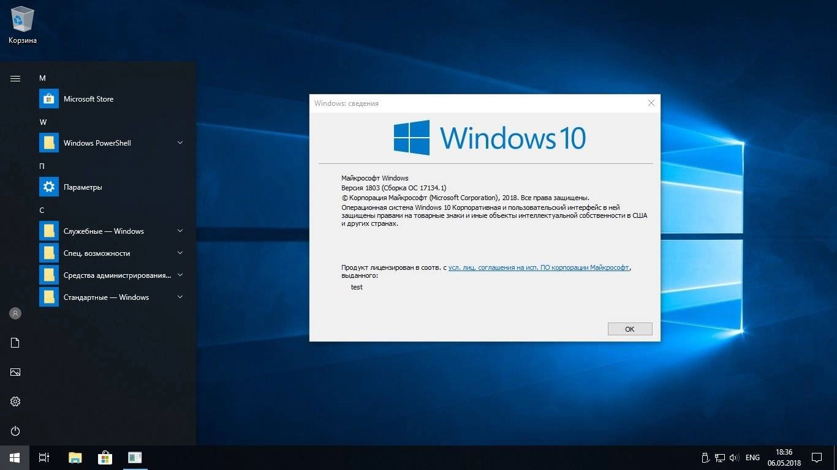Screen dimensions: 837x470
Task: Click the winver app taskbar icon
Action: [135, 458]
